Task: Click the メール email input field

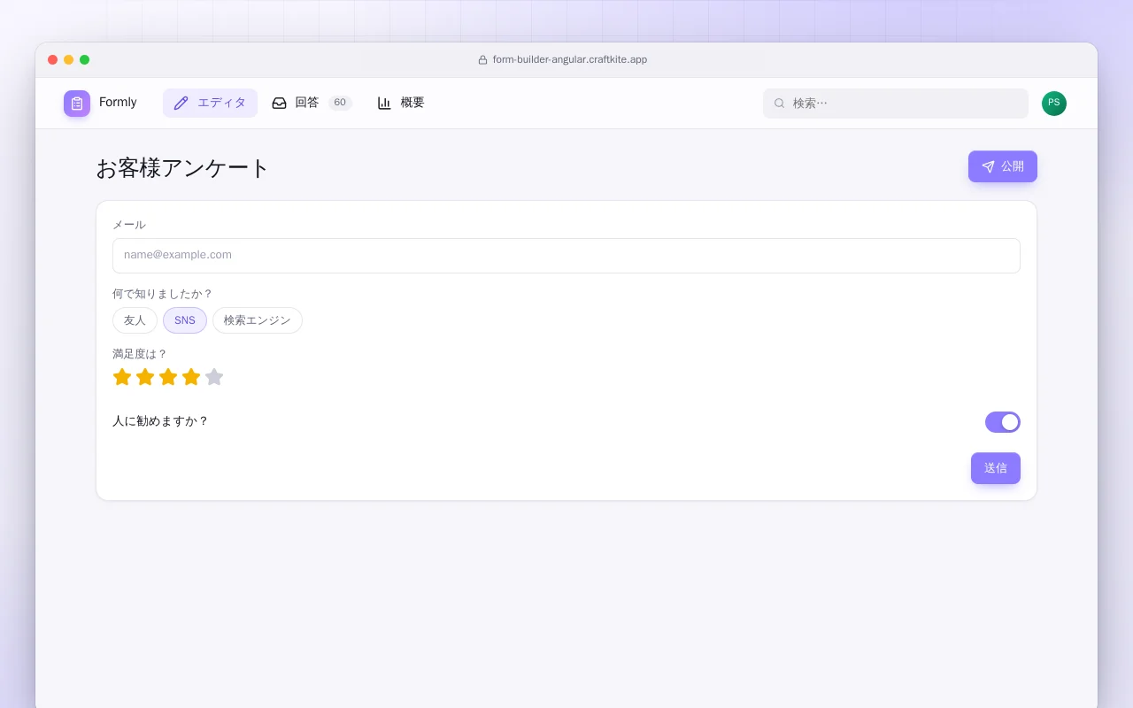Action: (x=566, y=256)
